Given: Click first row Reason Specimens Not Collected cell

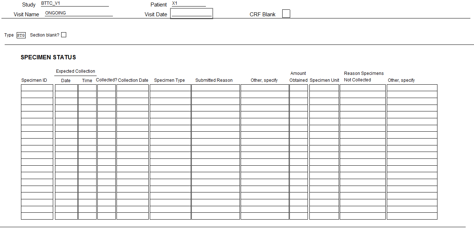Looking at the screenshot, I should tap(363, 88).
